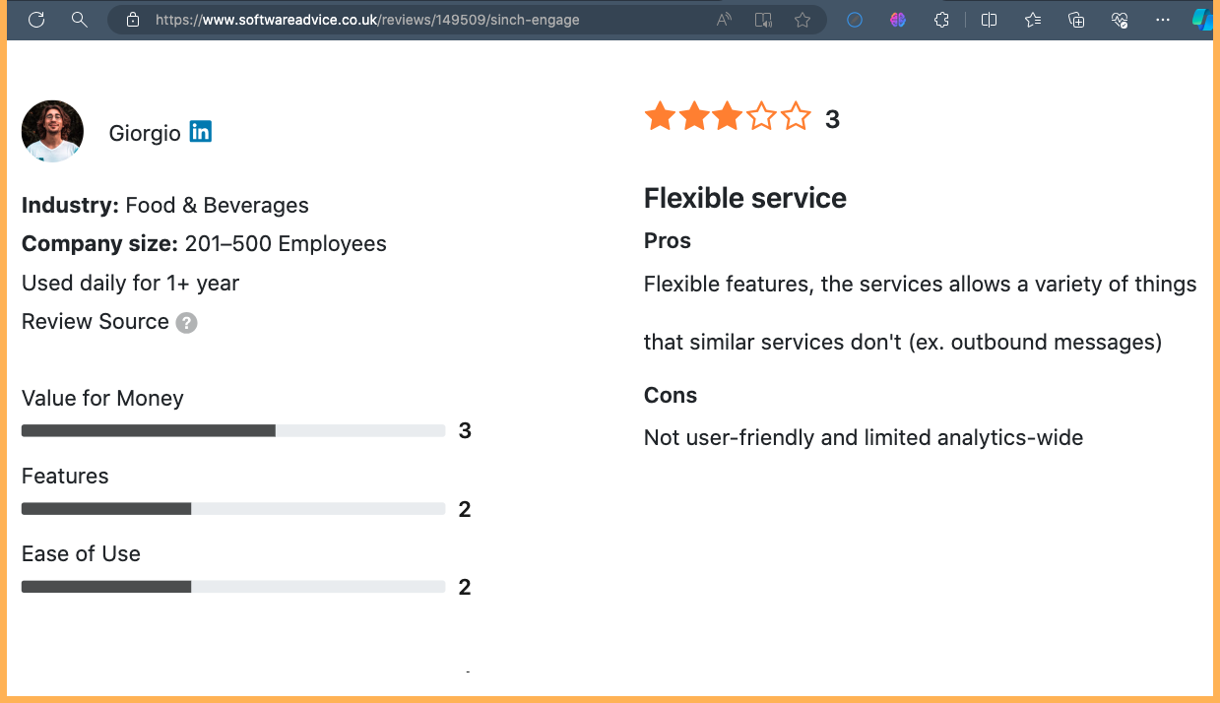Click 'Company size: 201–500 Employees' text

coord(204,244)
